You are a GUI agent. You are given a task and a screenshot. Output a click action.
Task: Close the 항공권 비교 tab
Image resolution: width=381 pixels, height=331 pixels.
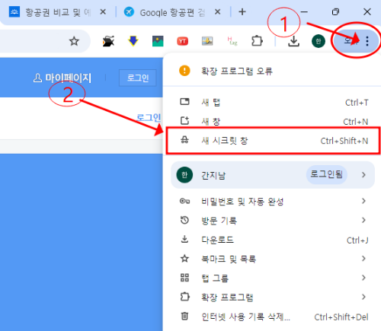(x=103, y=11)
